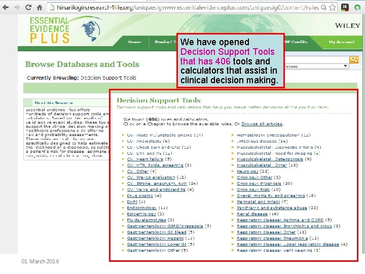Viewport: 365px width, 274px height.
Task: Open Gastroenterology: Hepatic chapter
Action: 155,238
